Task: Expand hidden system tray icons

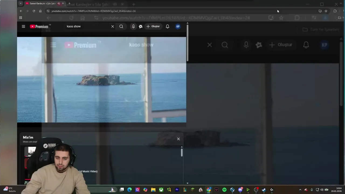Action: (300, 190)
